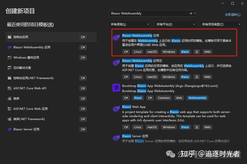Click the Blazor Server 应用 icon in recent templates
The image size is (247, 164).
pyautogui.click(x=10, y=129)
